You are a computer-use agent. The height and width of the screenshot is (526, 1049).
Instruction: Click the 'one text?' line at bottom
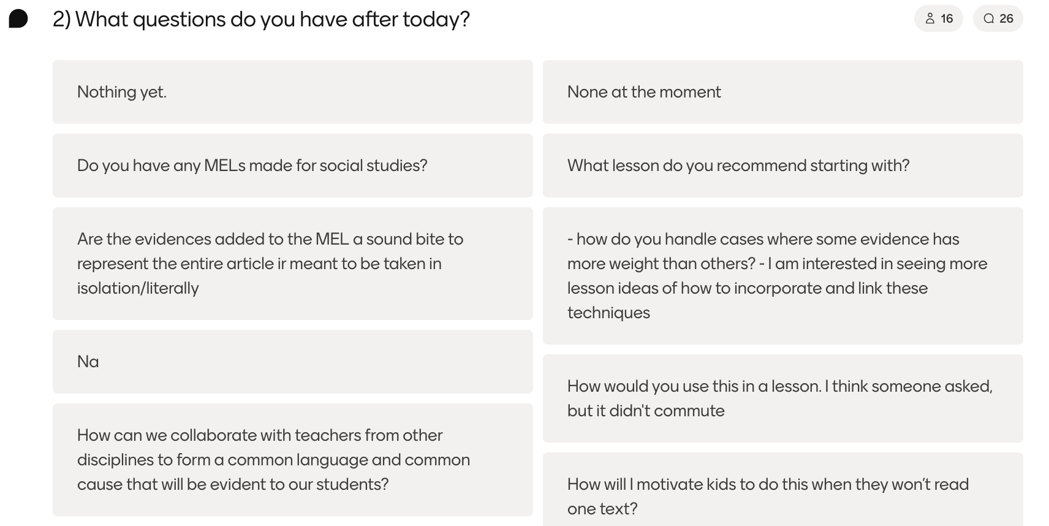point(602,509)
